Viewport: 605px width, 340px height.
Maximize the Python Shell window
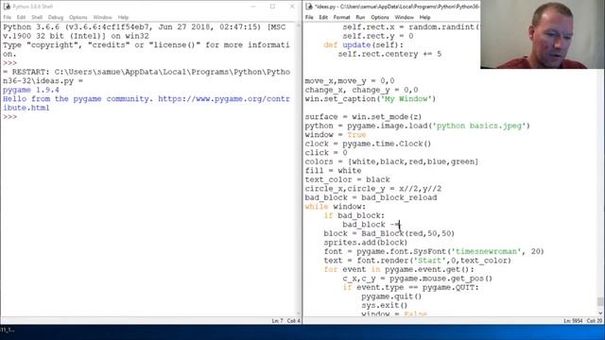(273, 7)
